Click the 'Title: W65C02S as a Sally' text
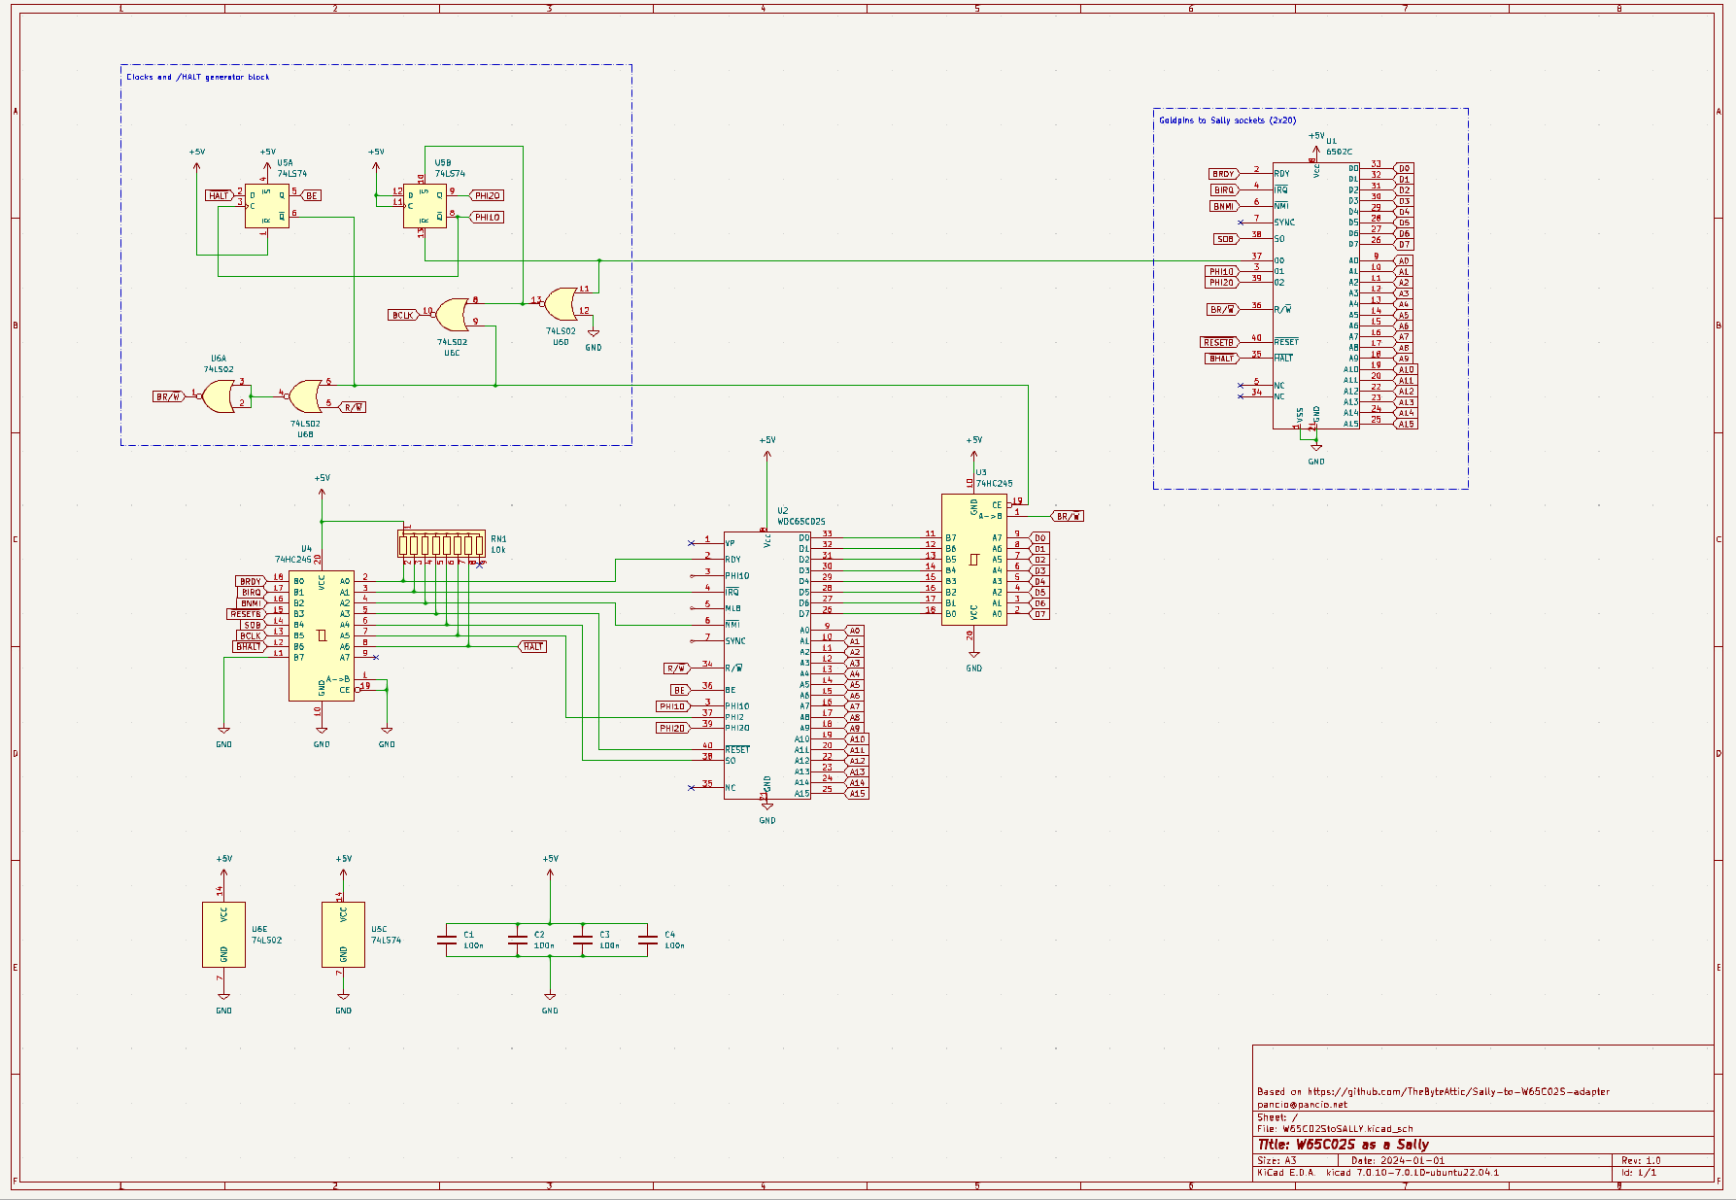The image size is (1736, 1200). (1343, 1145)
